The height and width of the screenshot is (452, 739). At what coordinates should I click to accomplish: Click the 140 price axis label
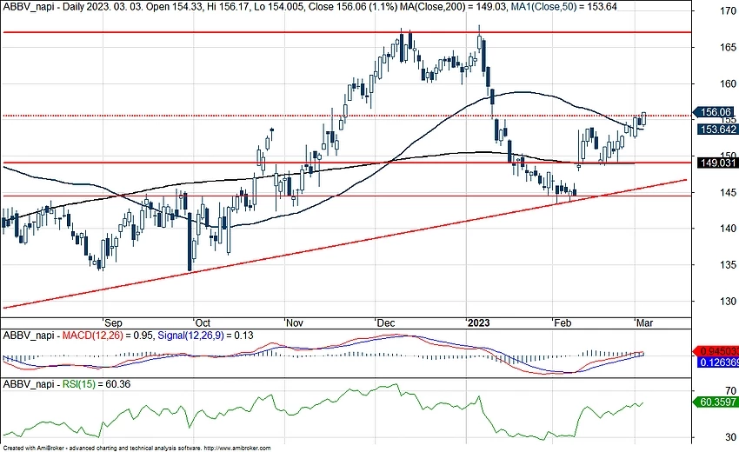click(x=729, y=229)
